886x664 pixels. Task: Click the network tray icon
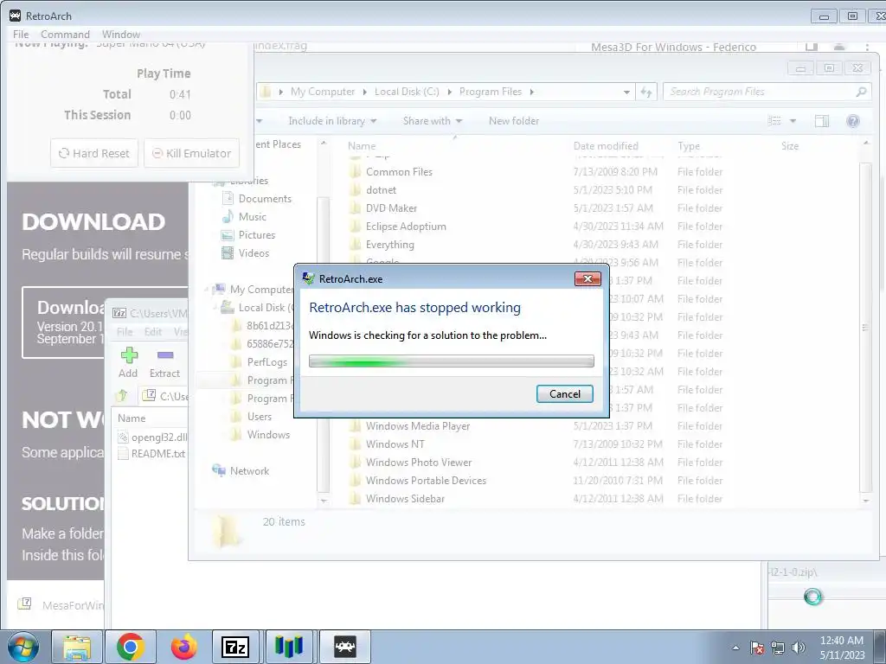click(778, 648)
